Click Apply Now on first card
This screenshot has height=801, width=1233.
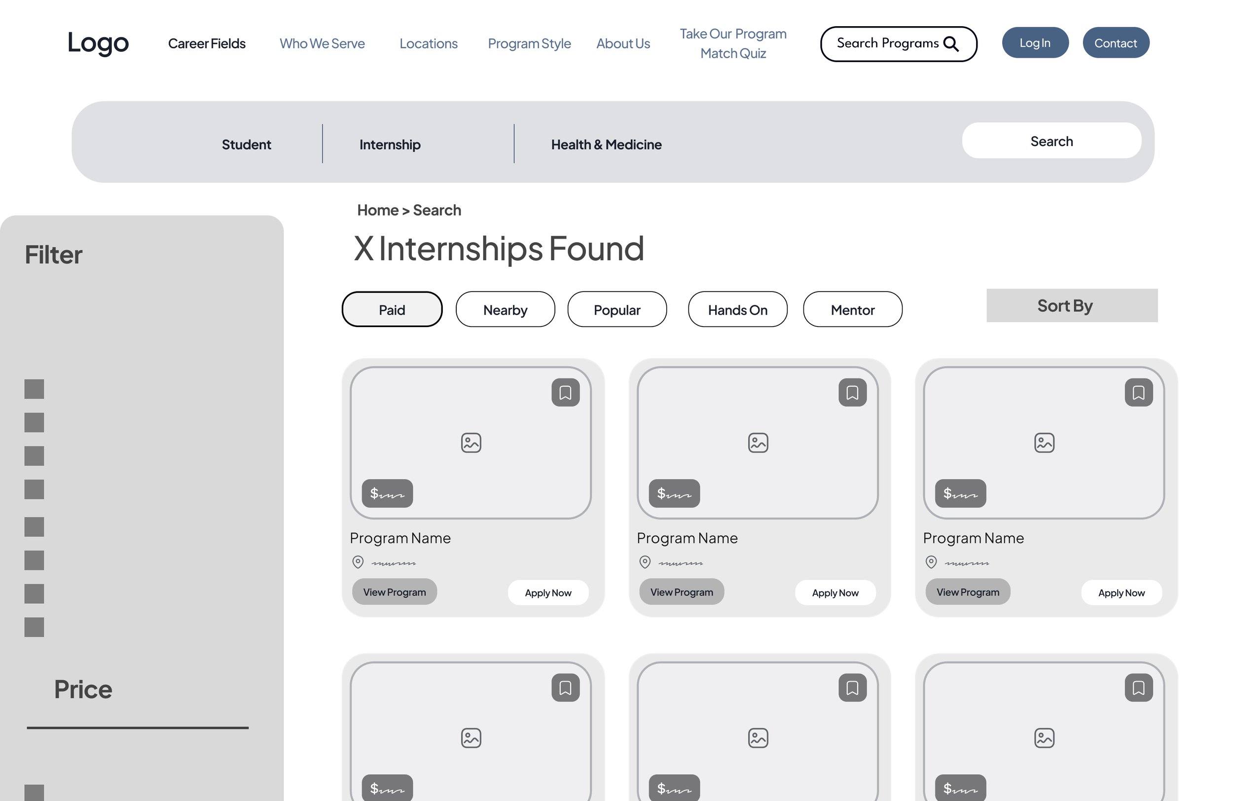coord(548,592)
